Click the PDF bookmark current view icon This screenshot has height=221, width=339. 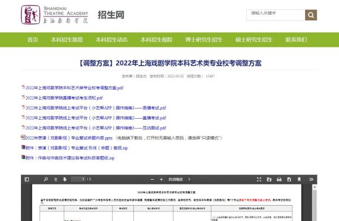(299, 179)
